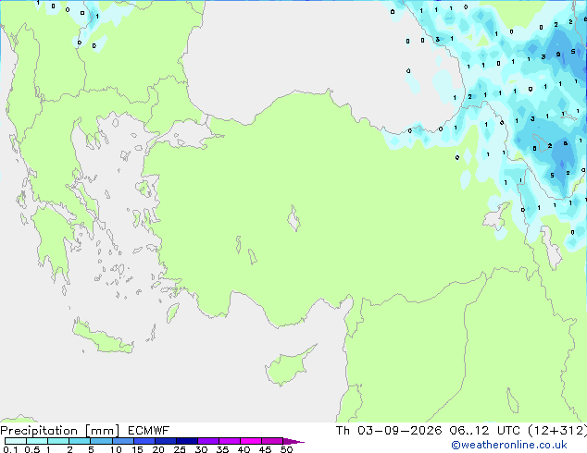Click the "(12+312)" forecast offset text
The image size is (587, 453).
[557, 431]
